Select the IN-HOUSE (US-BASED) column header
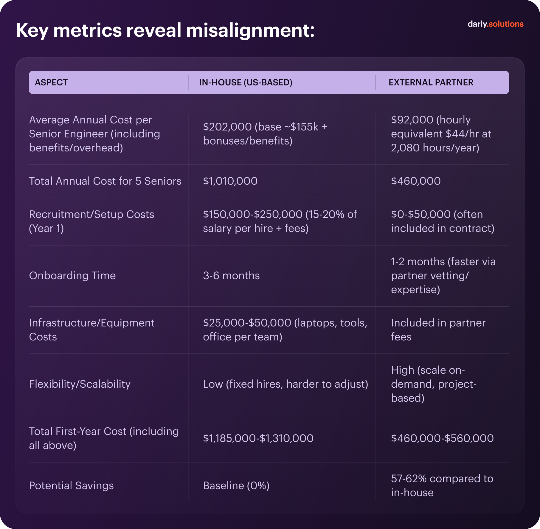This screenshot has width=540, height=529. pos(245,83)
